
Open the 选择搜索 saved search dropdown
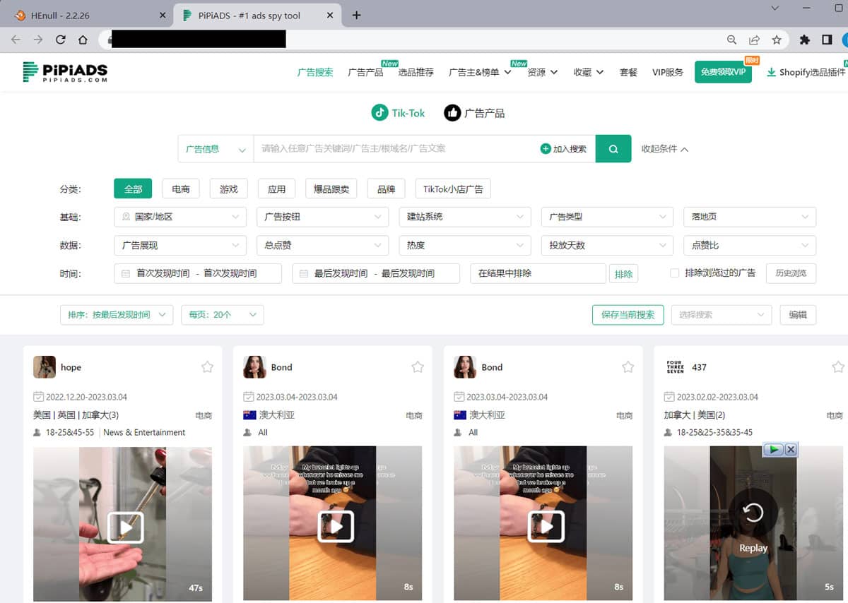pyautogui.click(x=721, y=315)
